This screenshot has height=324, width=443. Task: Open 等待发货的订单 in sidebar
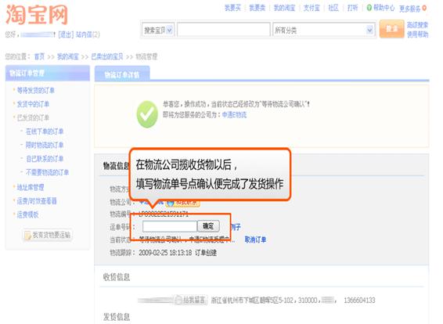pos(35,91)
